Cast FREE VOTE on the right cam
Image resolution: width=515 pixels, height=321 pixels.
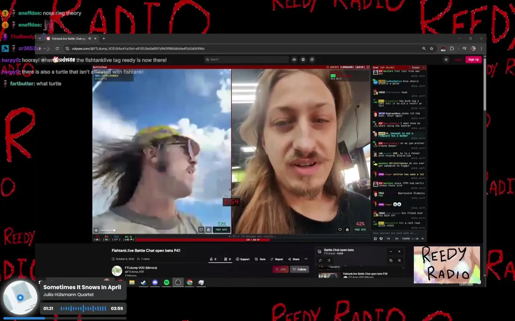(360, 230)
